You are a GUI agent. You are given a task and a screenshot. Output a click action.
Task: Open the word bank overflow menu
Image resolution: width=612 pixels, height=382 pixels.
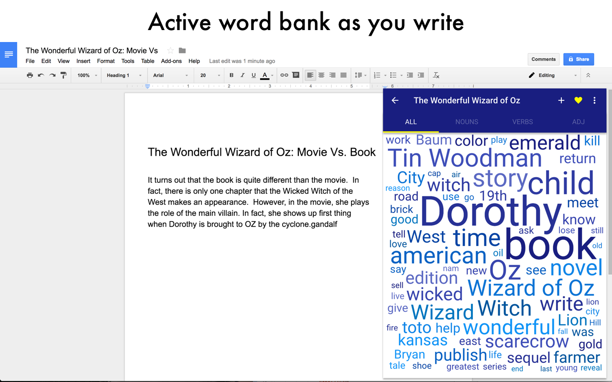594,100
